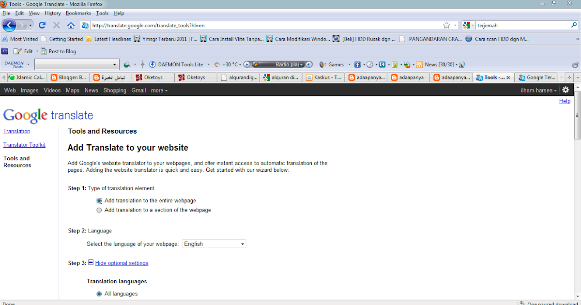Open Google options gear icon
Screen dimensions: 581x305
tap(566, 90)
